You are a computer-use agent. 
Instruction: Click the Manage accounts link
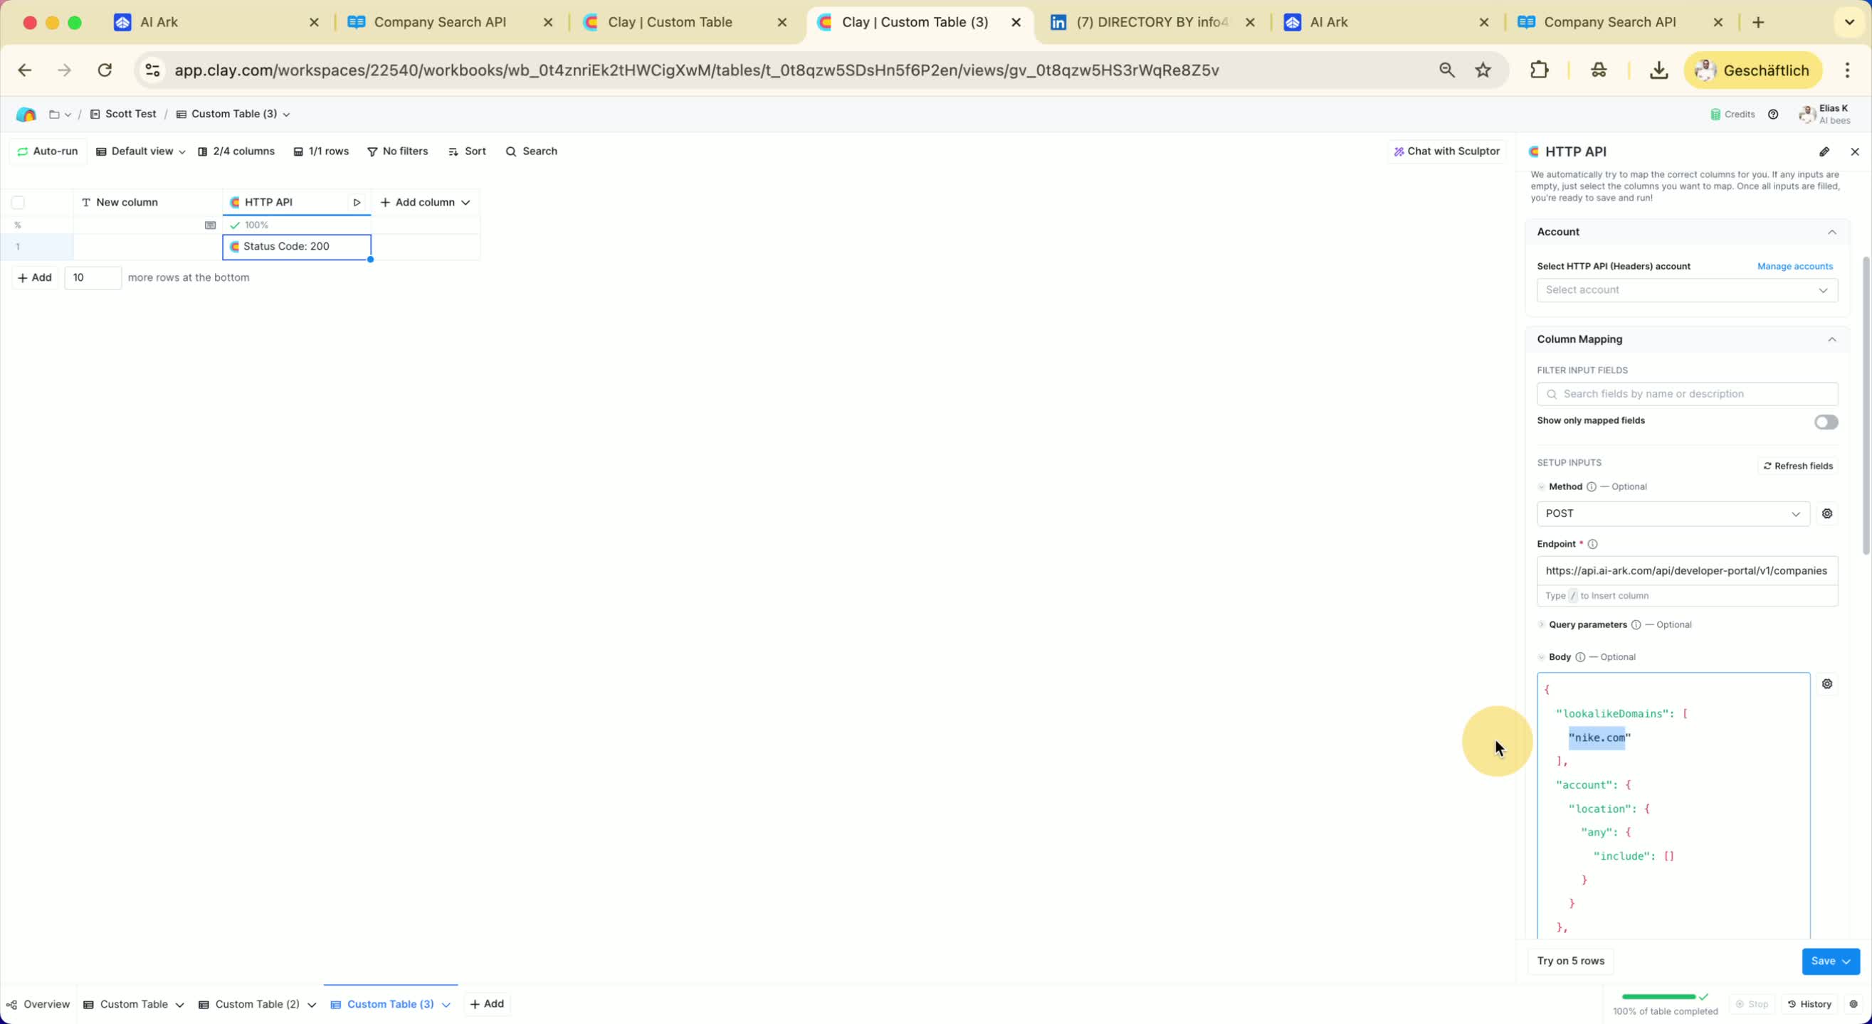[1794, 267]
